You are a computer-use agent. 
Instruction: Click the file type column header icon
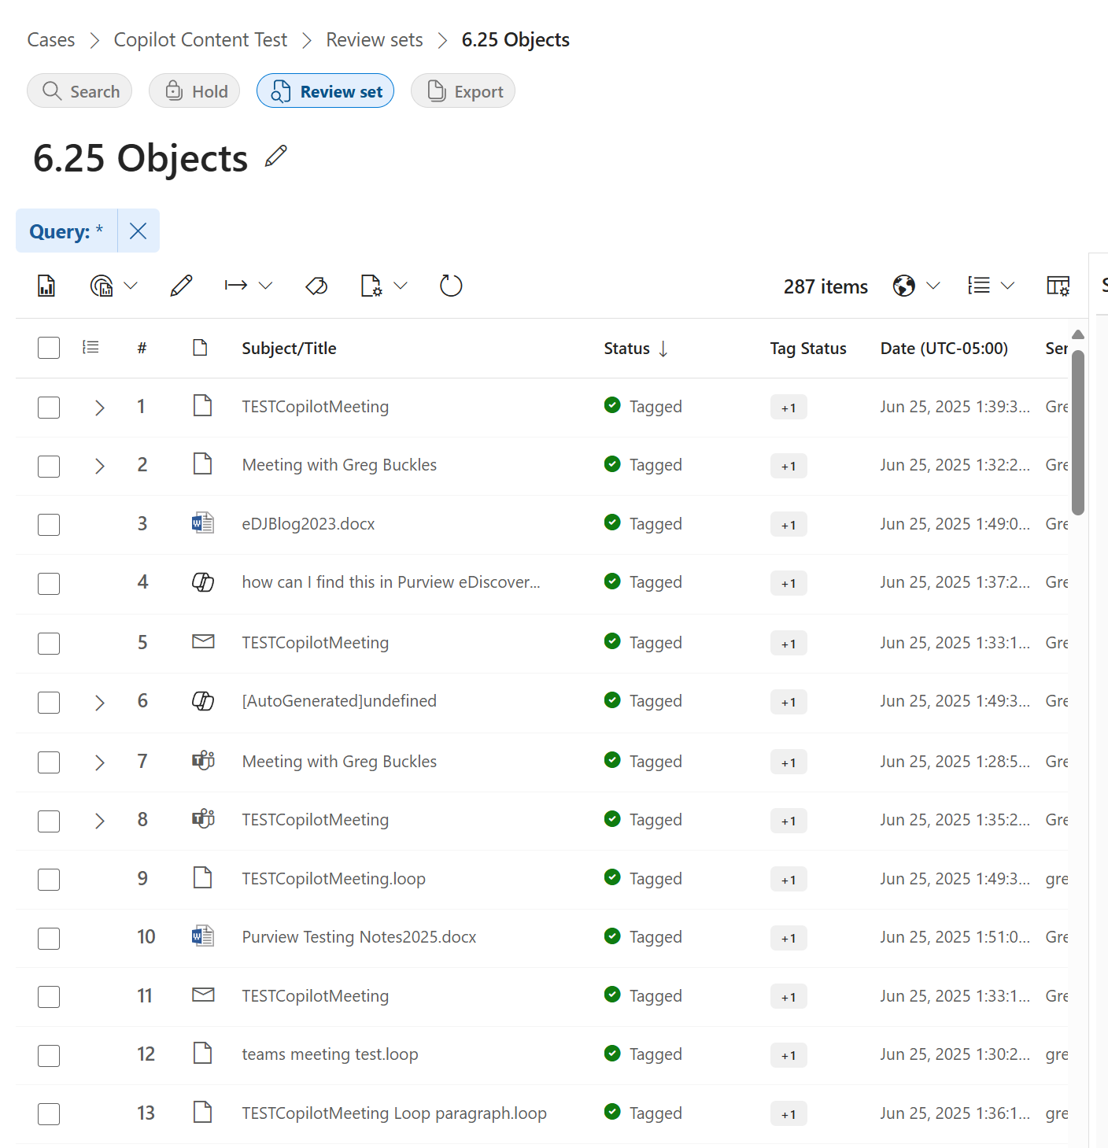tap(200, 347)
